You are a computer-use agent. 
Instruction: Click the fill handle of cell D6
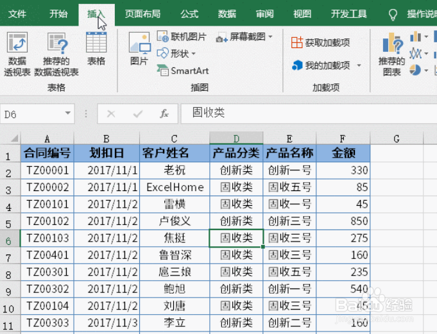[x=263, y=247]
